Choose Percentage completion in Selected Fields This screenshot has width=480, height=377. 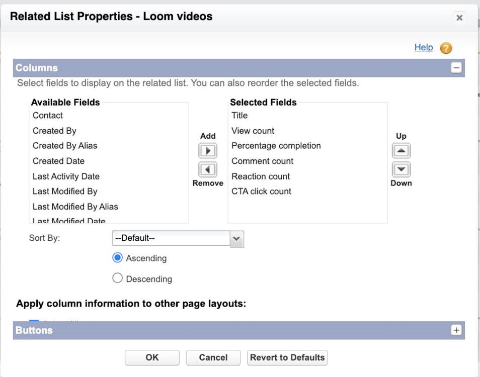[x=276, y=146]
